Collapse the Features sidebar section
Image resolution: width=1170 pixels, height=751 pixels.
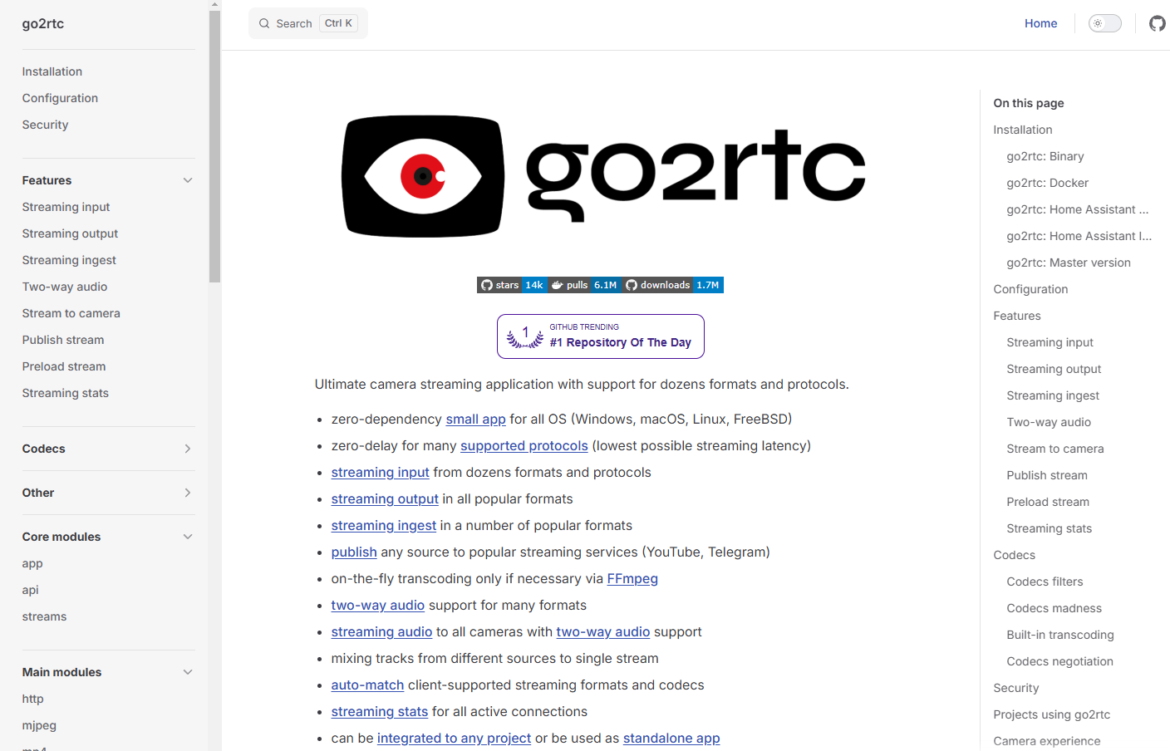click(x=188, y=180)
